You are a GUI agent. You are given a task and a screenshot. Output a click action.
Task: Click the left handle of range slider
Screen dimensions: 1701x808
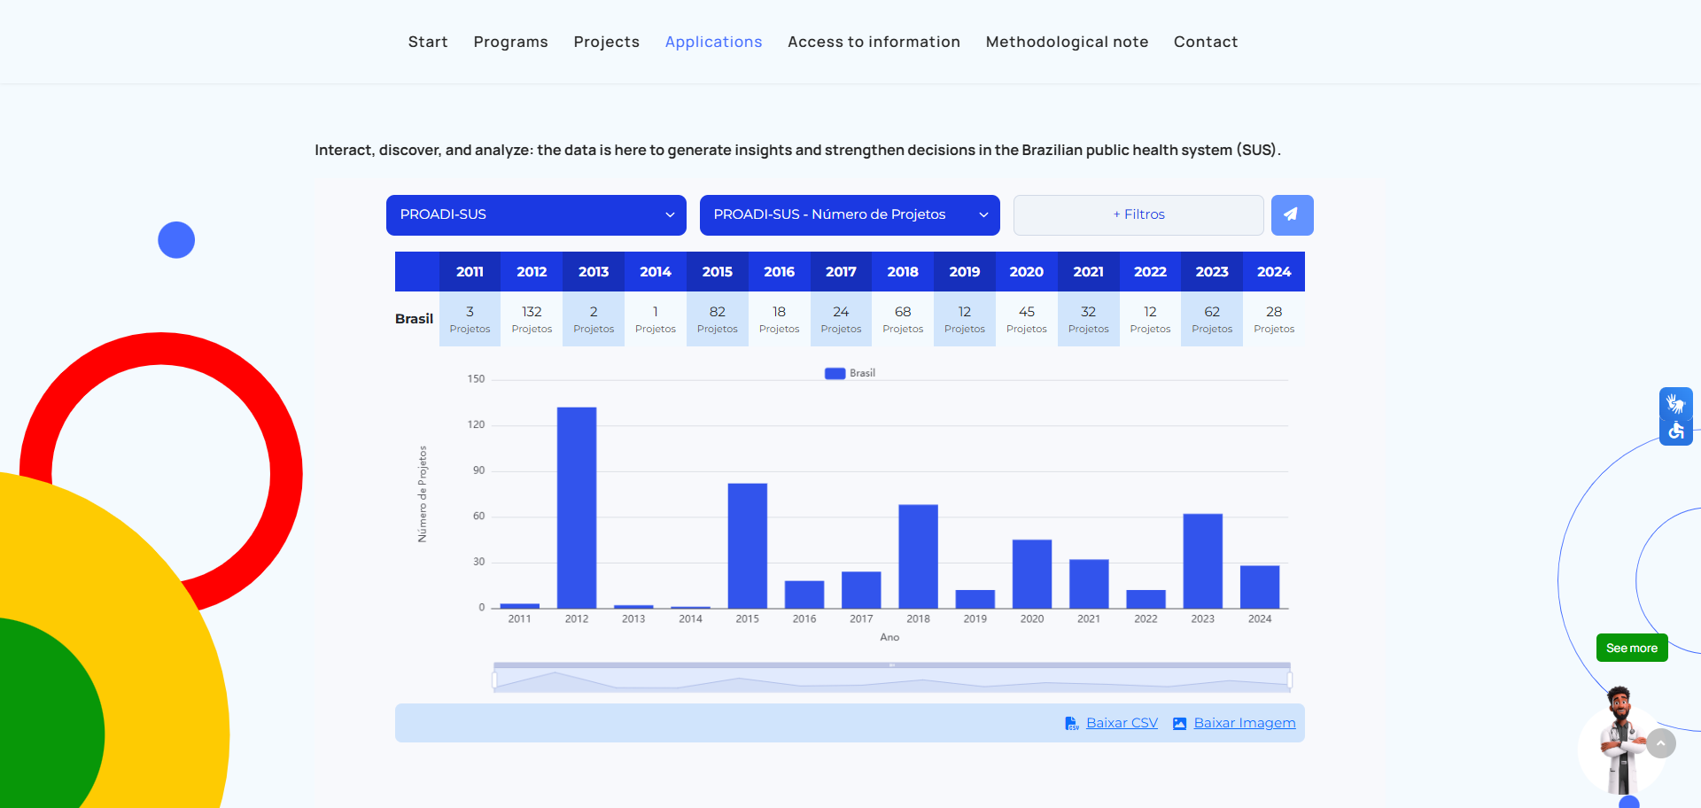coord(494,680)
